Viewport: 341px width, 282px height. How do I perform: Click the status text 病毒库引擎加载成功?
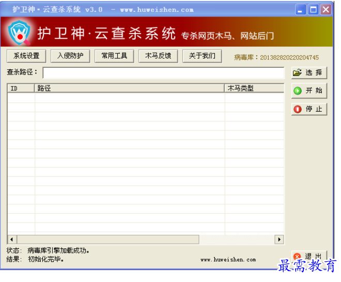58,250
